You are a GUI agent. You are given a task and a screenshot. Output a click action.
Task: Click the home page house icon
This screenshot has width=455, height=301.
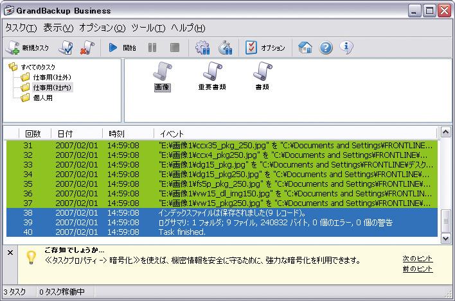tap(305, 47)
